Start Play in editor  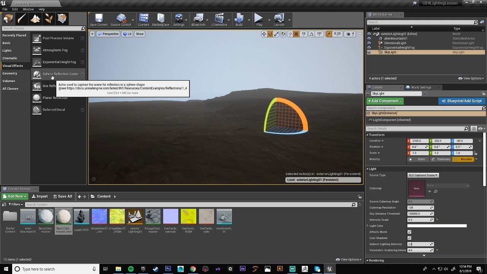pos(259,20)
